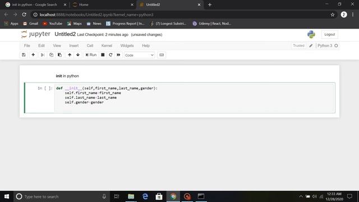Image resolution: width=359 pixels, height=202 pixels.
Task: Show hidden tray icons chevron
Action: pyautogui.click(x=301, y=196)
